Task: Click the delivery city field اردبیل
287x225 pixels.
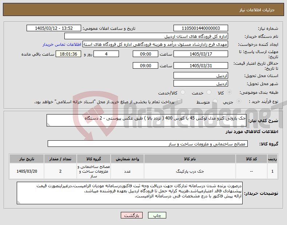Action: pyautogui.click(x=200, y=84)
